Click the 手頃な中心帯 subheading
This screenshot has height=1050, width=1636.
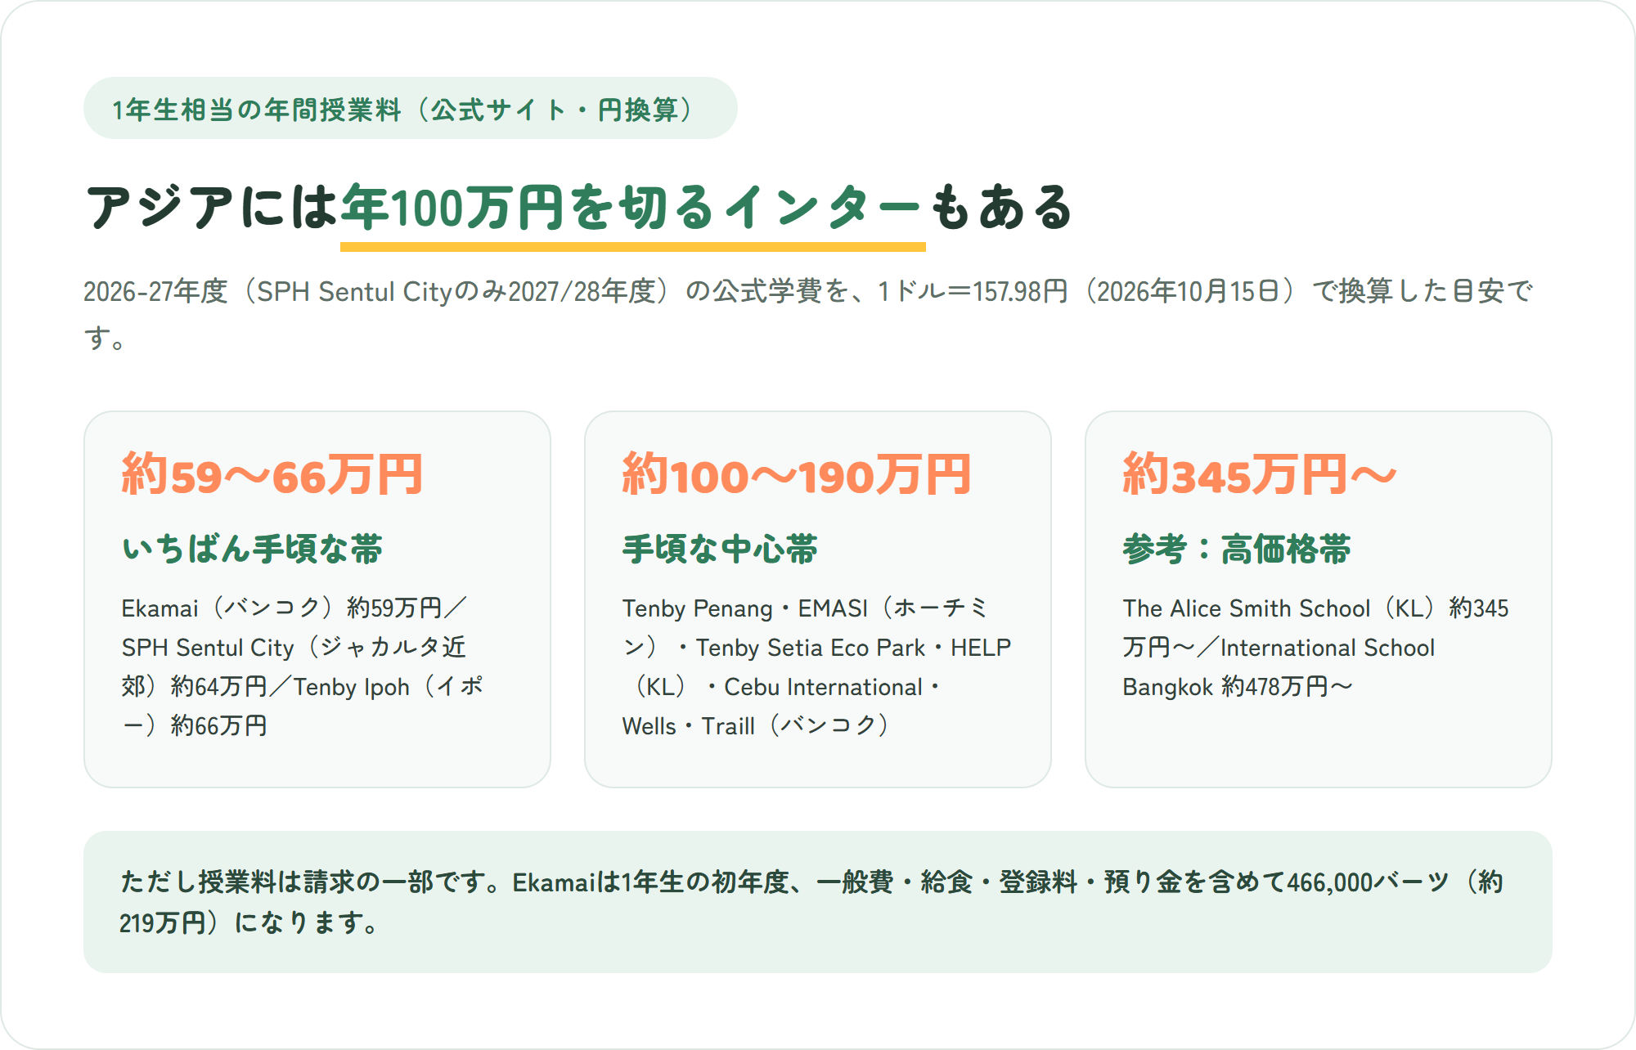(x=720, y=549)
